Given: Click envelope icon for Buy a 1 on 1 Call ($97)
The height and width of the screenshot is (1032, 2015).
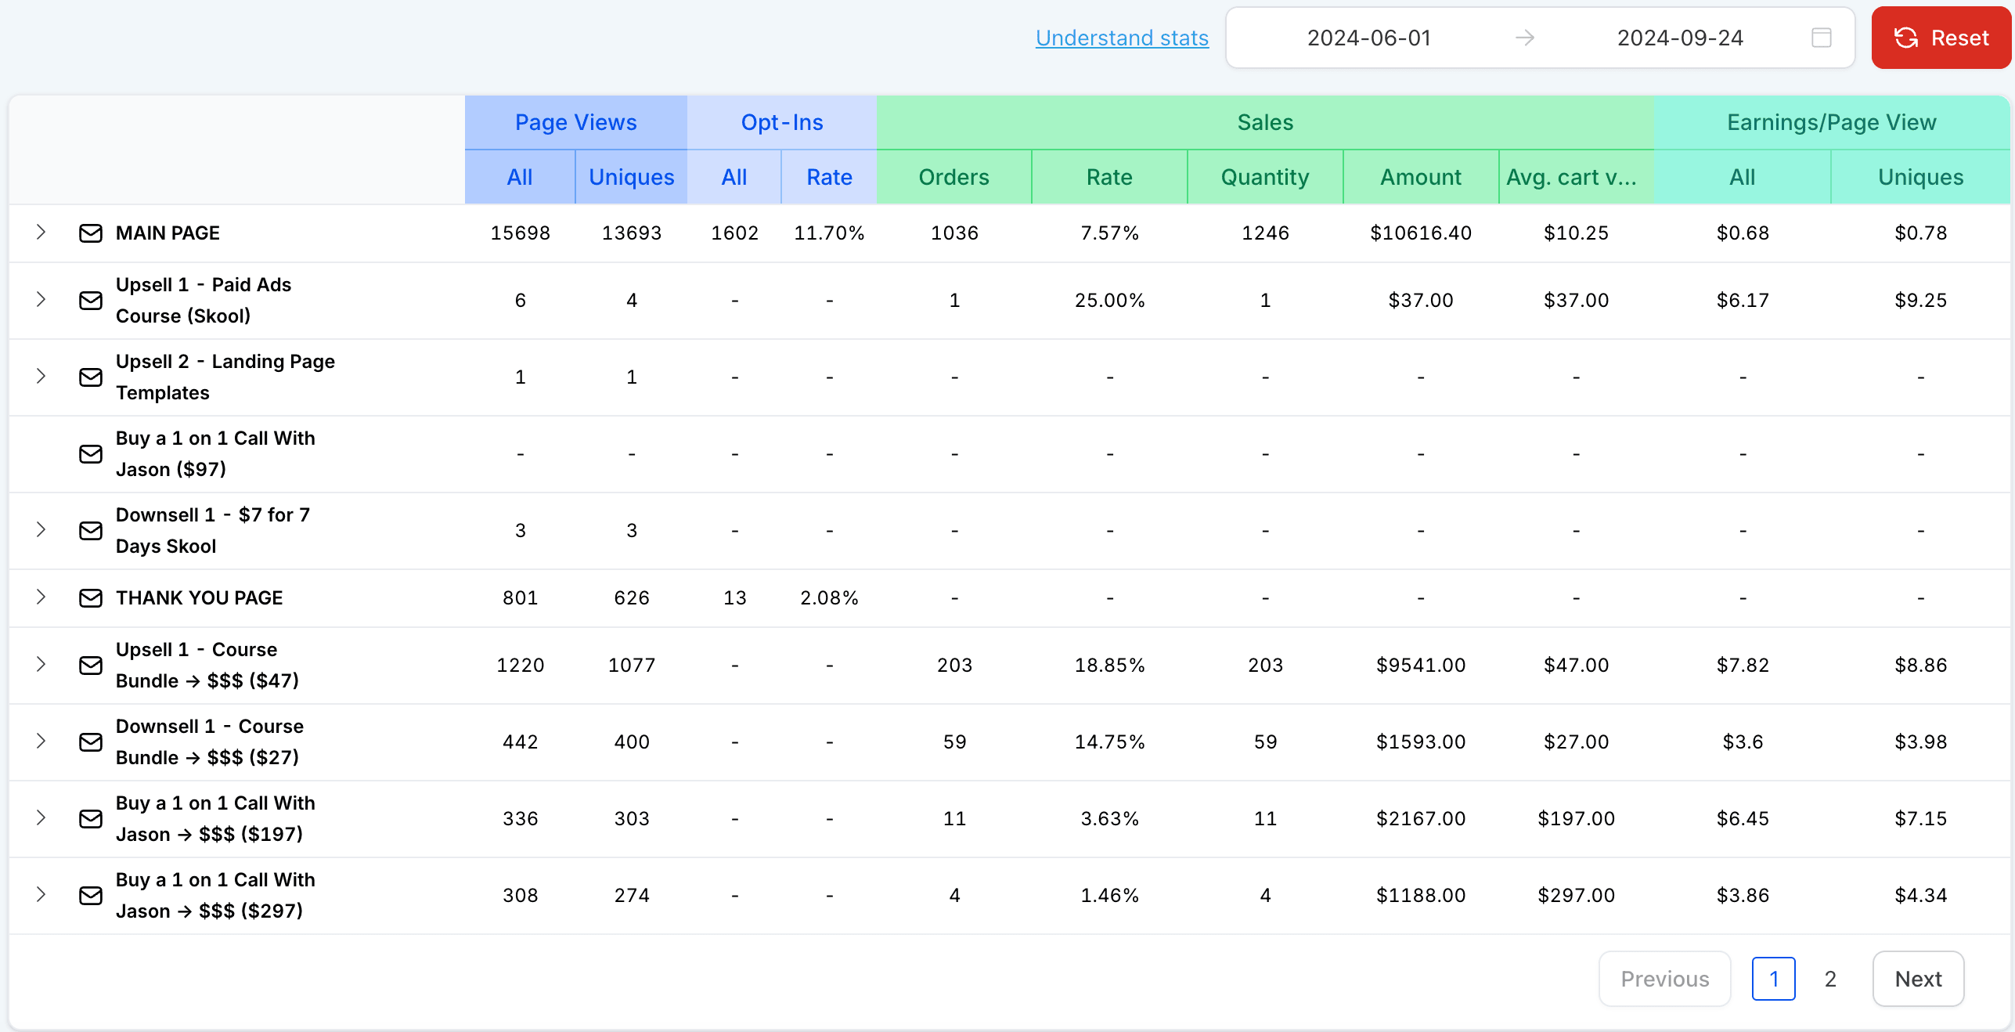Looking at the screenshot, I should coord(91,453).
